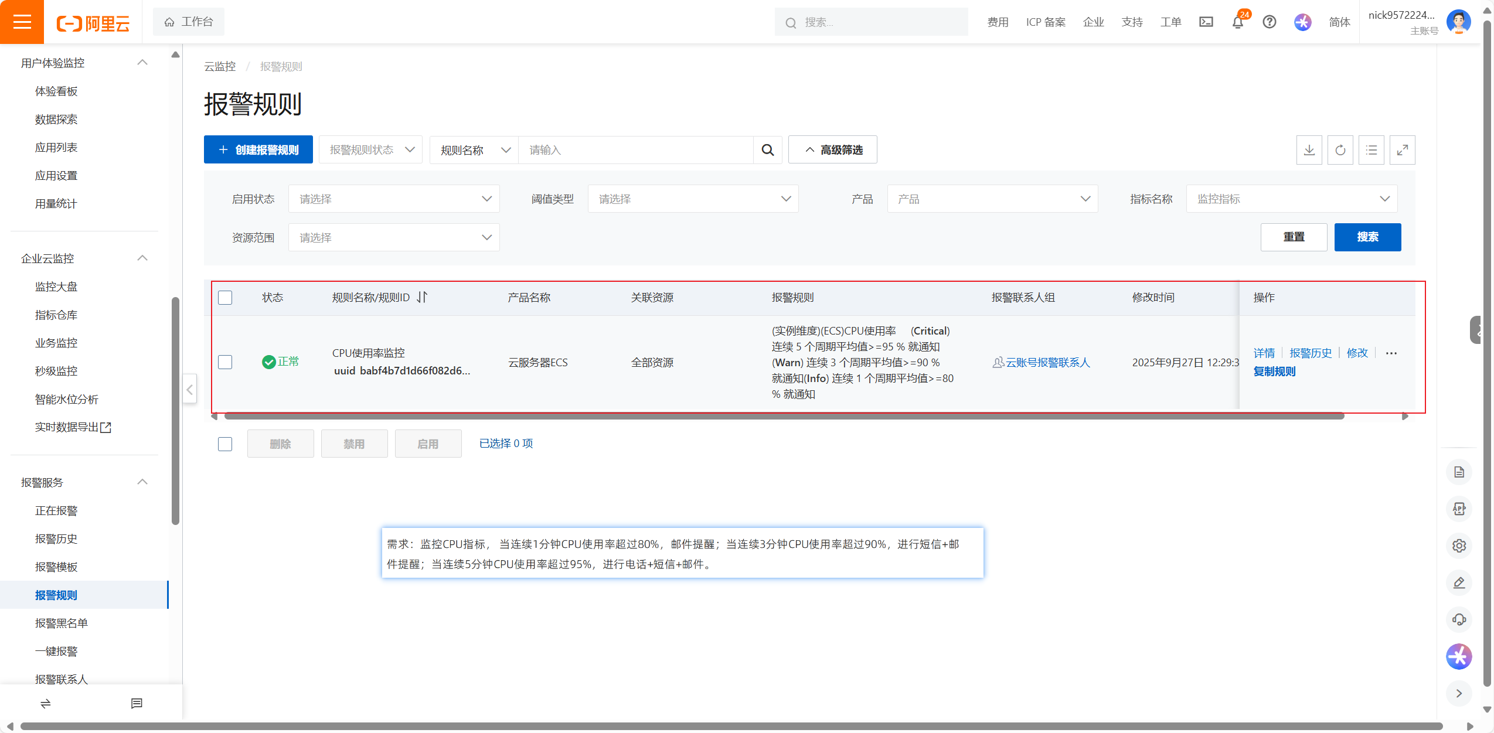Click the table horizontal scrollbar
Screen dimensions: 1494x733
click(x=784, y=417)
